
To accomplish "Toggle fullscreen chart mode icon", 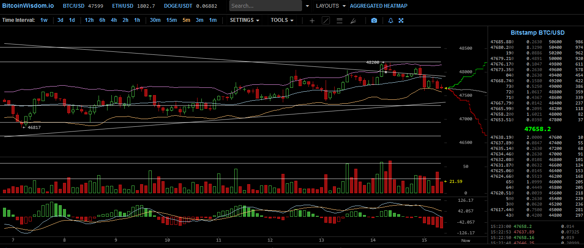I will pyautogui.click(x=401, y=20).
